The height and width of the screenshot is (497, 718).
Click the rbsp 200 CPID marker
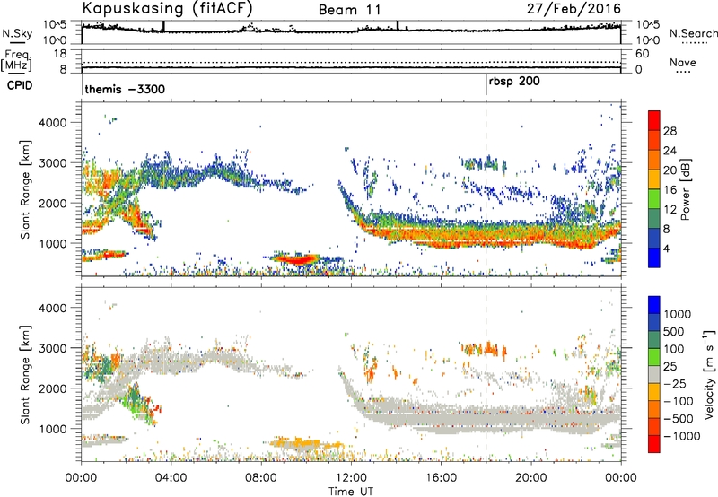[x=514, y=82]
